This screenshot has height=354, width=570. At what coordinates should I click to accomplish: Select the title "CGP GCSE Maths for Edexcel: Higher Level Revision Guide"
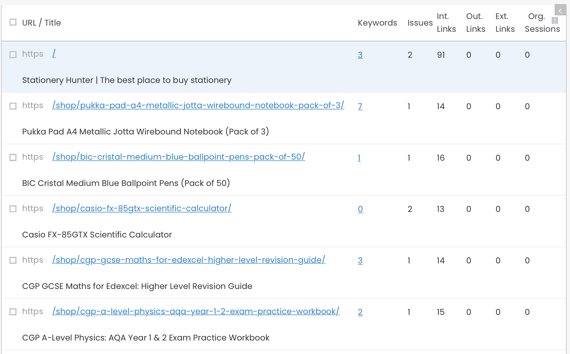coord(137,286)
